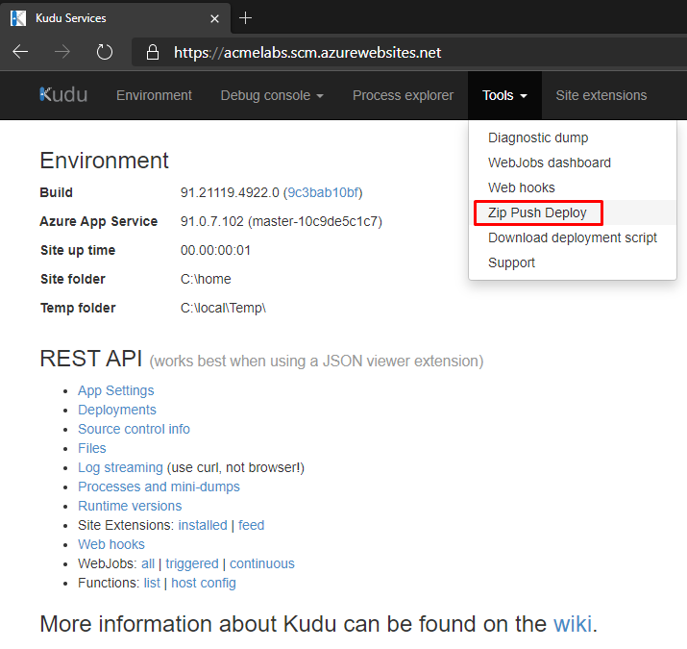Click the Functions host config link
This screenshot has width=687, height=649.
[204, 583]
